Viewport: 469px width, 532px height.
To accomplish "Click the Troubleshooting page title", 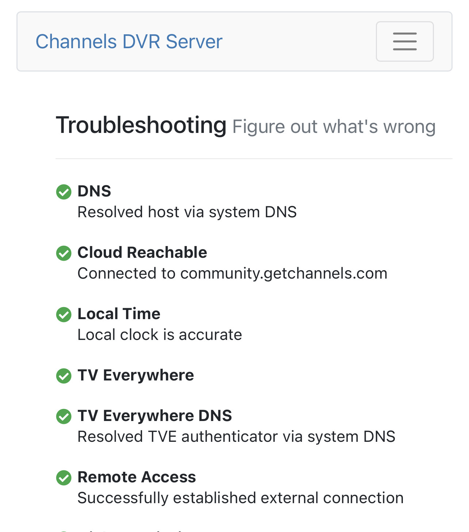I will (141, 125).
